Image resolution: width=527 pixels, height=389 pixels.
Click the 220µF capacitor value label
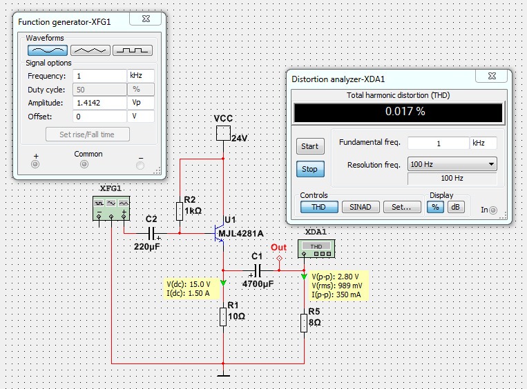[x=147, y=247]
